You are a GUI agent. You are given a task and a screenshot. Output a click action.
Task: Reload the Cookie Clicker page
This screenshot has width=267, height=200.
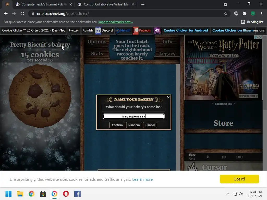22,14
